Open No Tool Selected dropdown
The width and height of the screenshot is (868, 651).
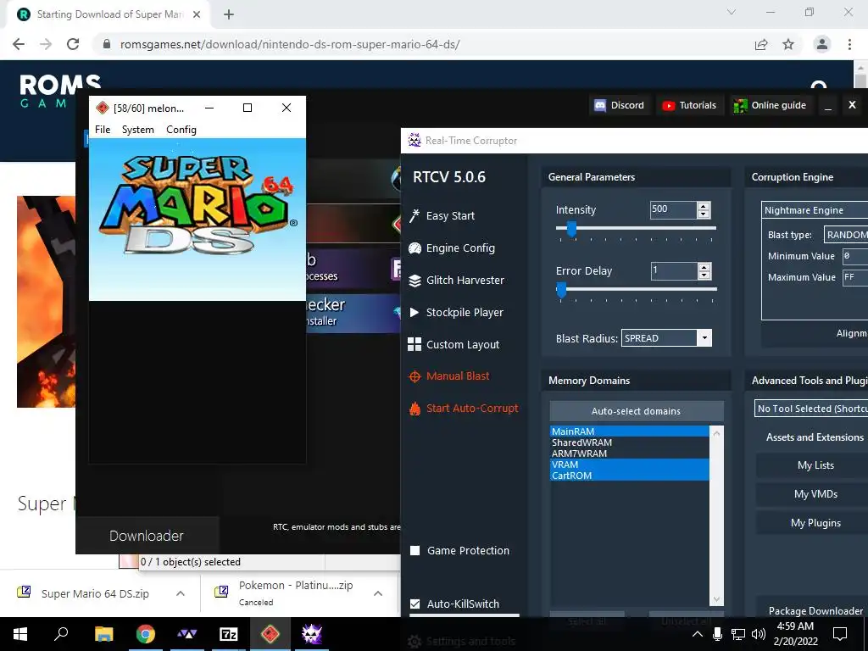point(811,409)
